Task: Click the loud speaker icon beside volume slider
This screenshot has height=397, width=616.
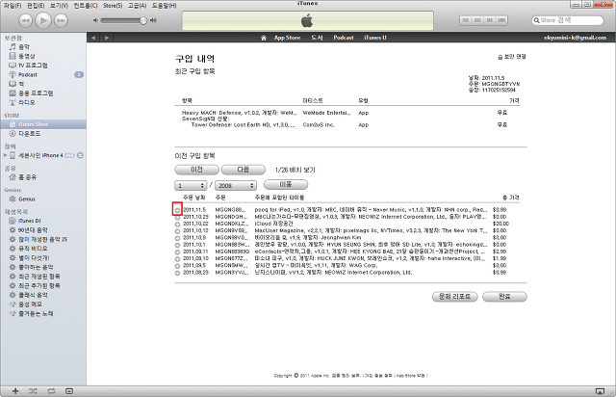Action: 153,20
